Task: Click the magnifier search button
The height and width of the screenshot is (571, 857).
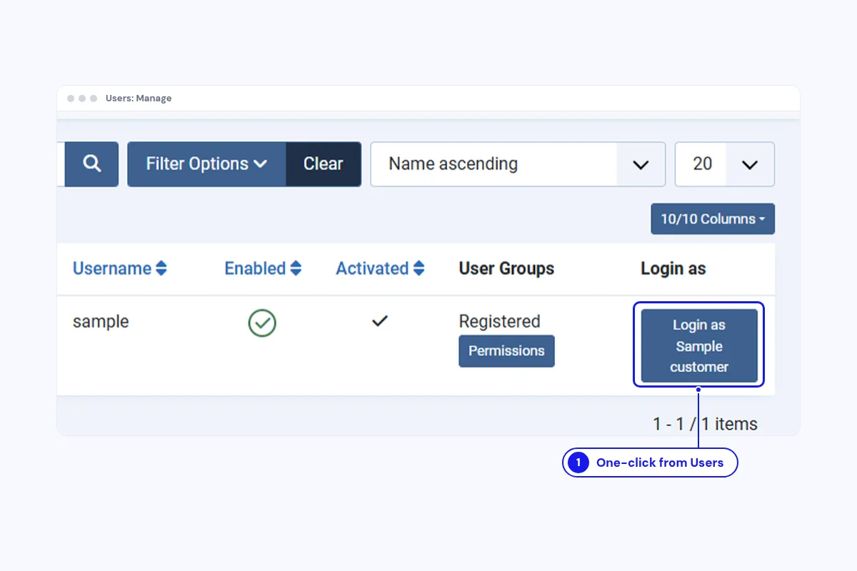Action: coord(91,164)
